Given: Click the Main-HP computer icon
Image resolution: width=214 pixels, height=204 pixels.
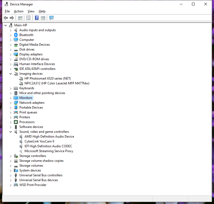Looking at the screenshot, I should 11,25.
